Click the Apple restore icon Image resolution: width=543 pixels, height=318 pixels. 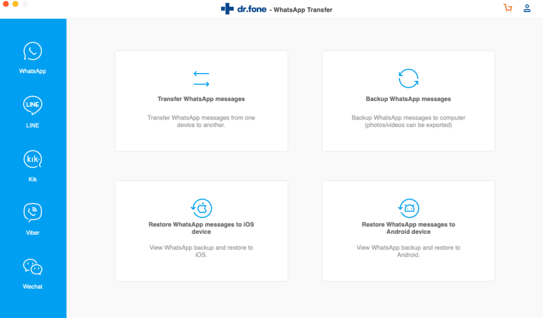point(201,208)
